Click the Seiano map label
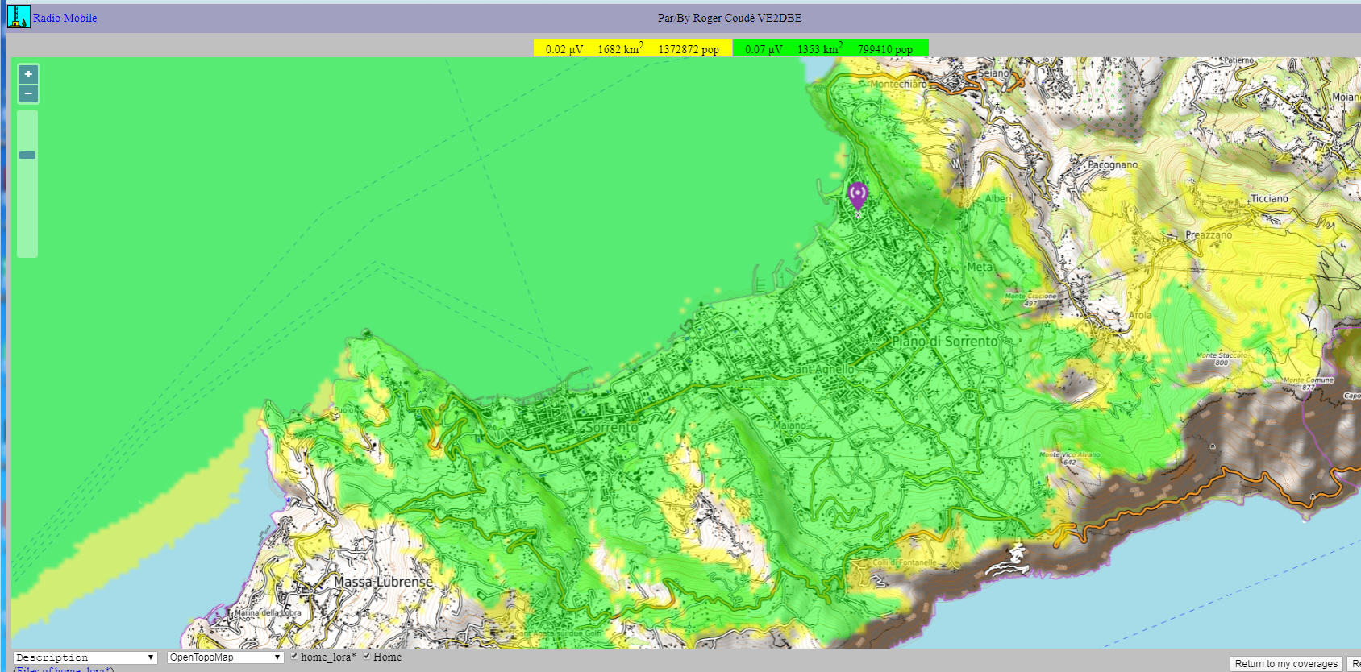Screen dimensions: 1361x672 click(x=993, y=73)
